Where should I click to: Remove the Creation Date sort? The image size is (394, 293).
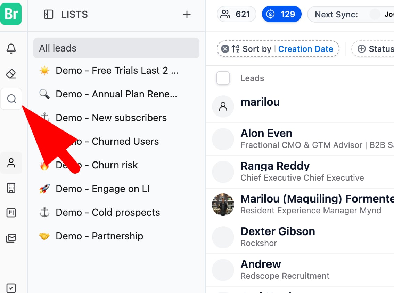(x=225, y=49)
